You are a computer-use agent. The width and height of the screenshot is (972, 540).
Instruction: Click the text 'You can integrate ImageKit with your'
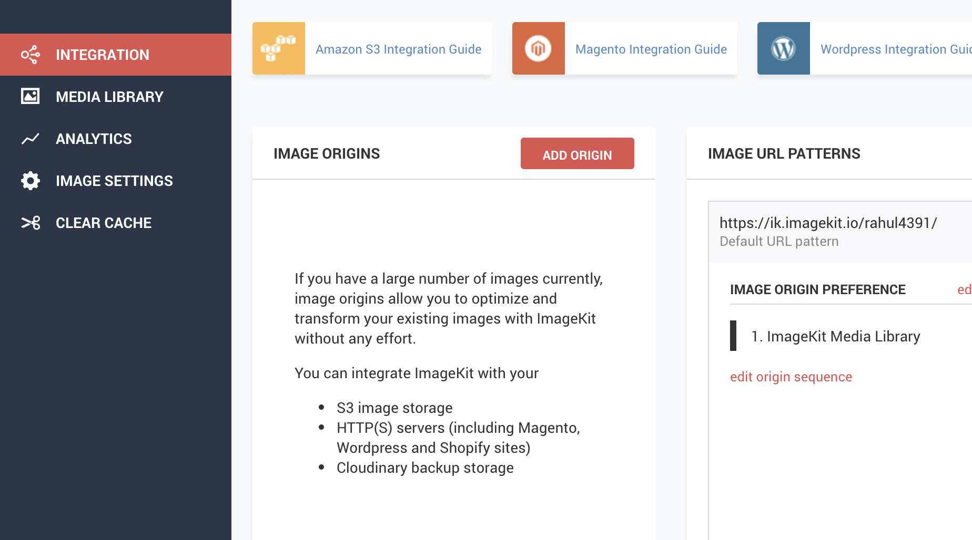coord(417,373)
